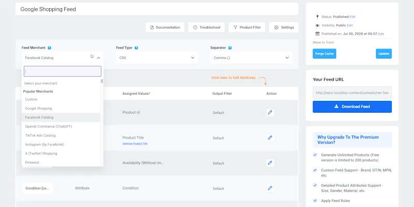Click the Product Id assigned value
Viewport: 414px width, 207px height.
point(131,112)
